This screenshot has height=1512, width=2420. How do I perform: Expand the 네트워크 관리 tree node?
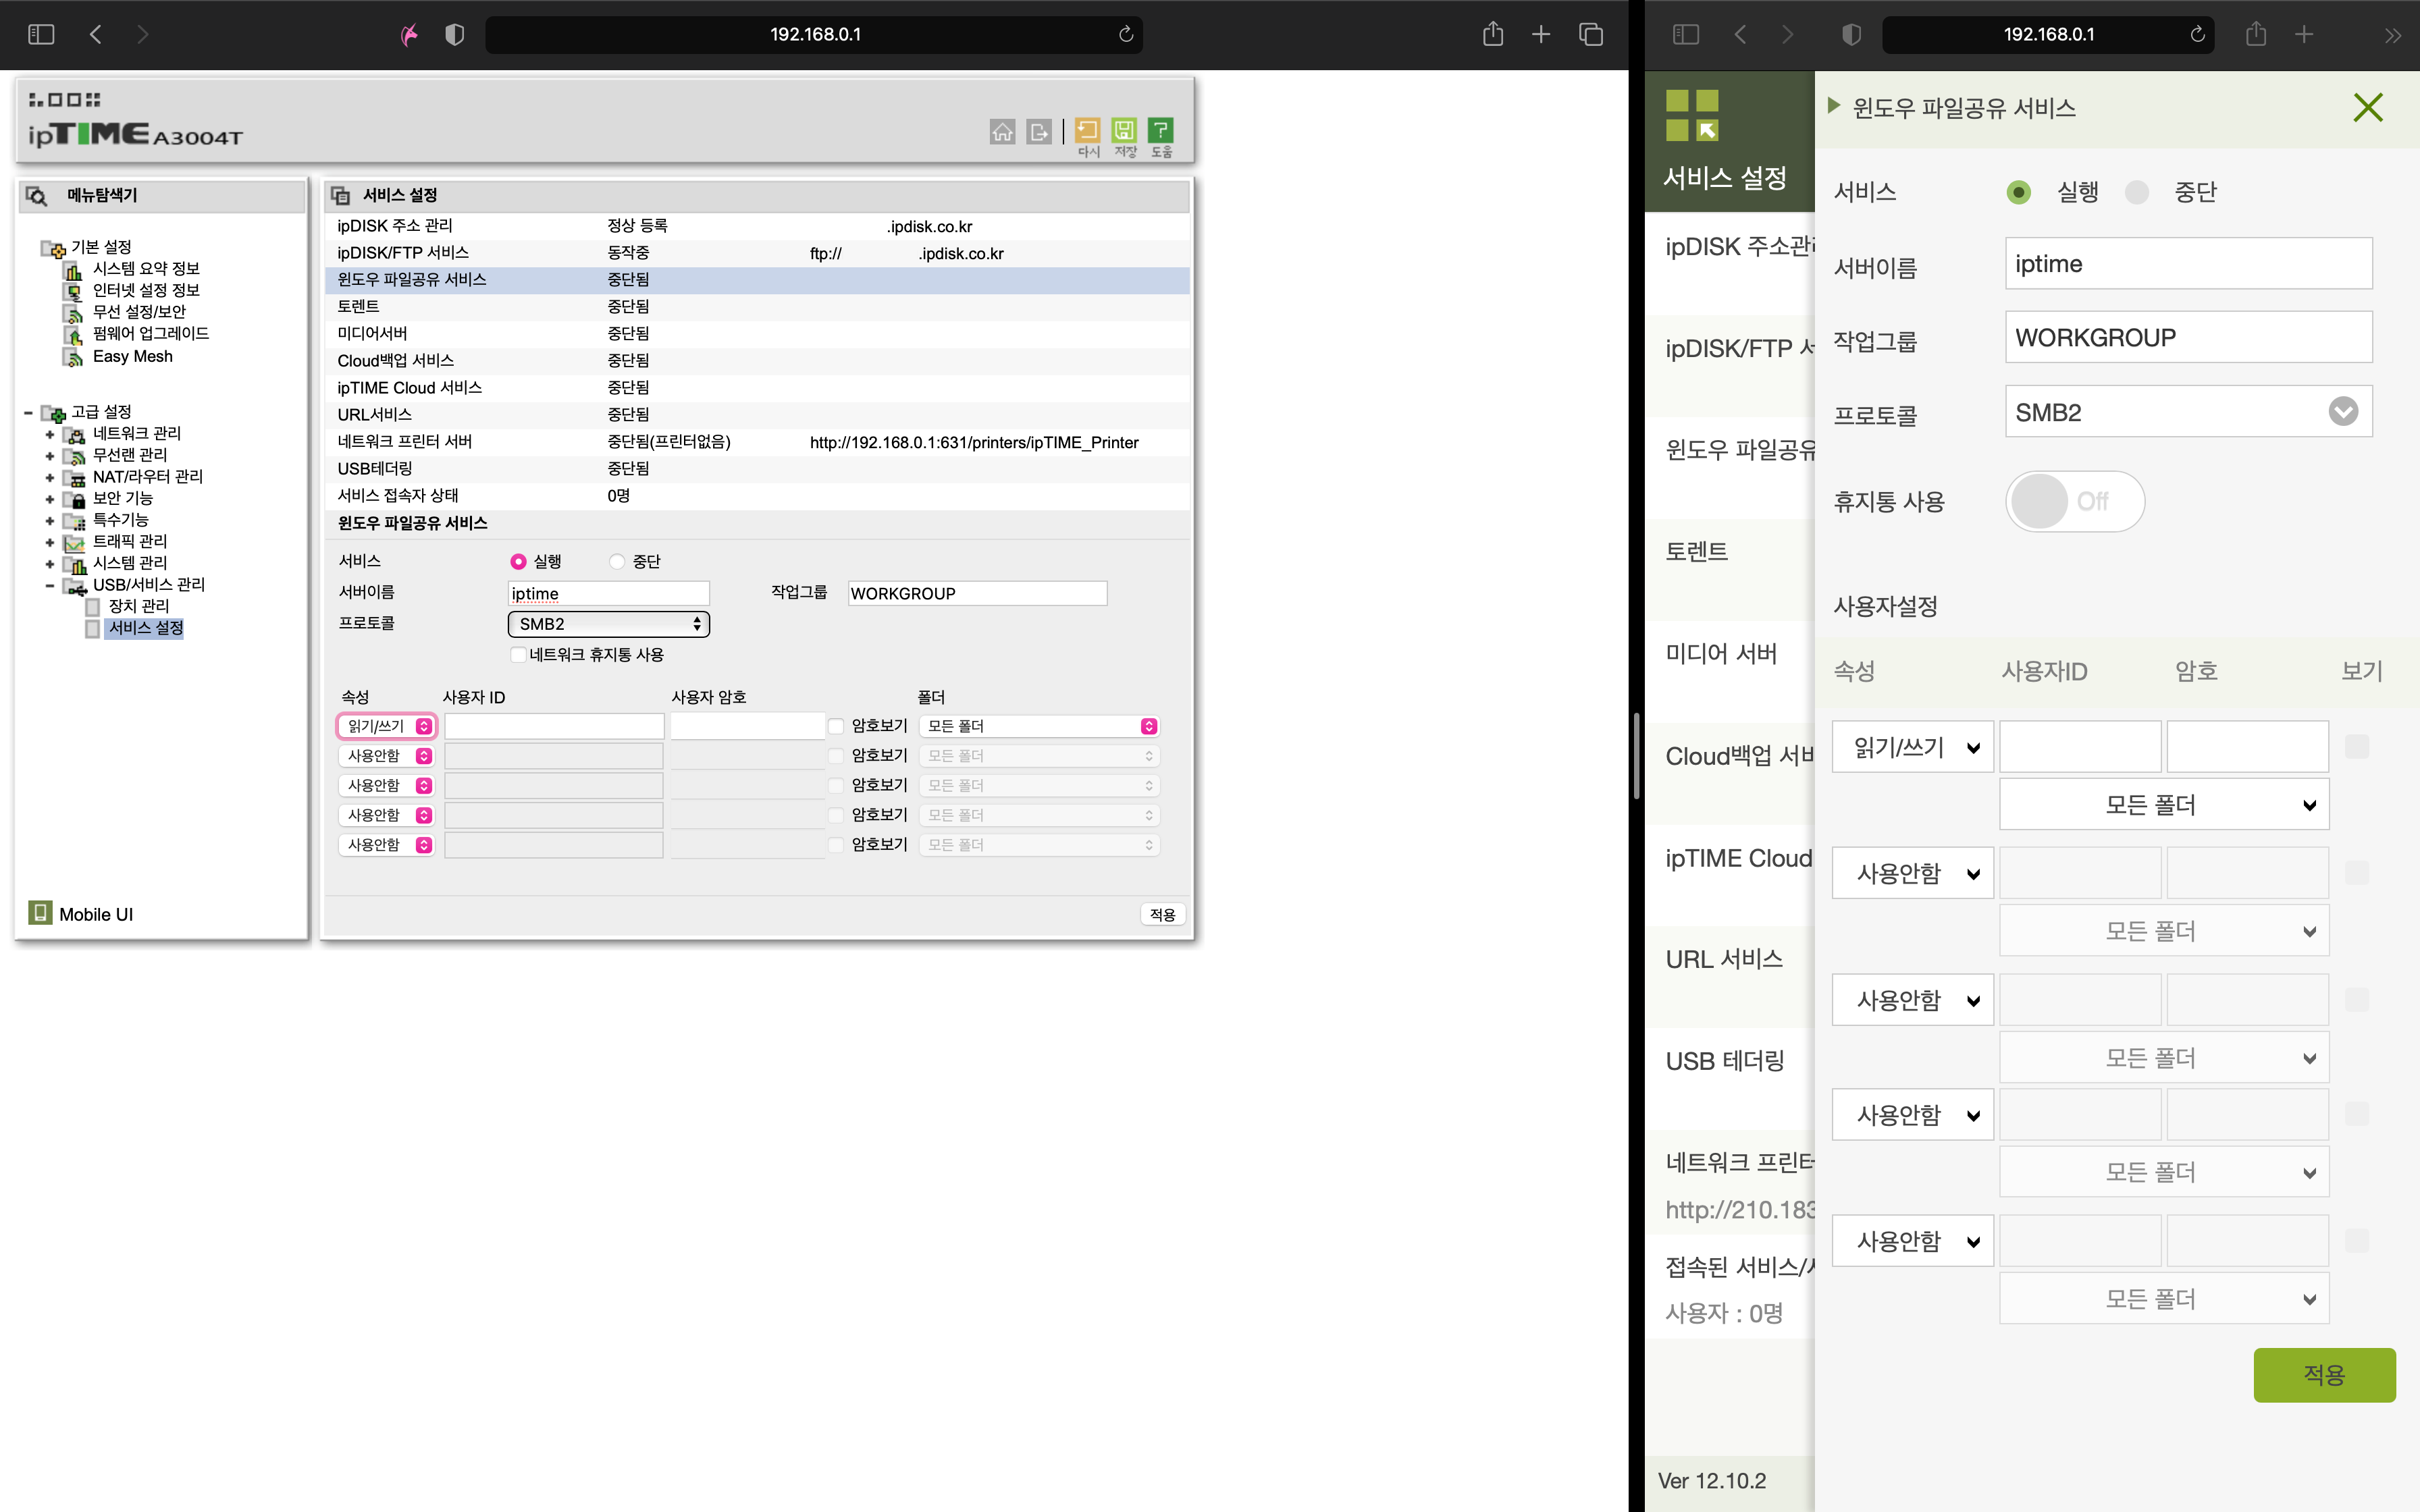coord(50,434)
